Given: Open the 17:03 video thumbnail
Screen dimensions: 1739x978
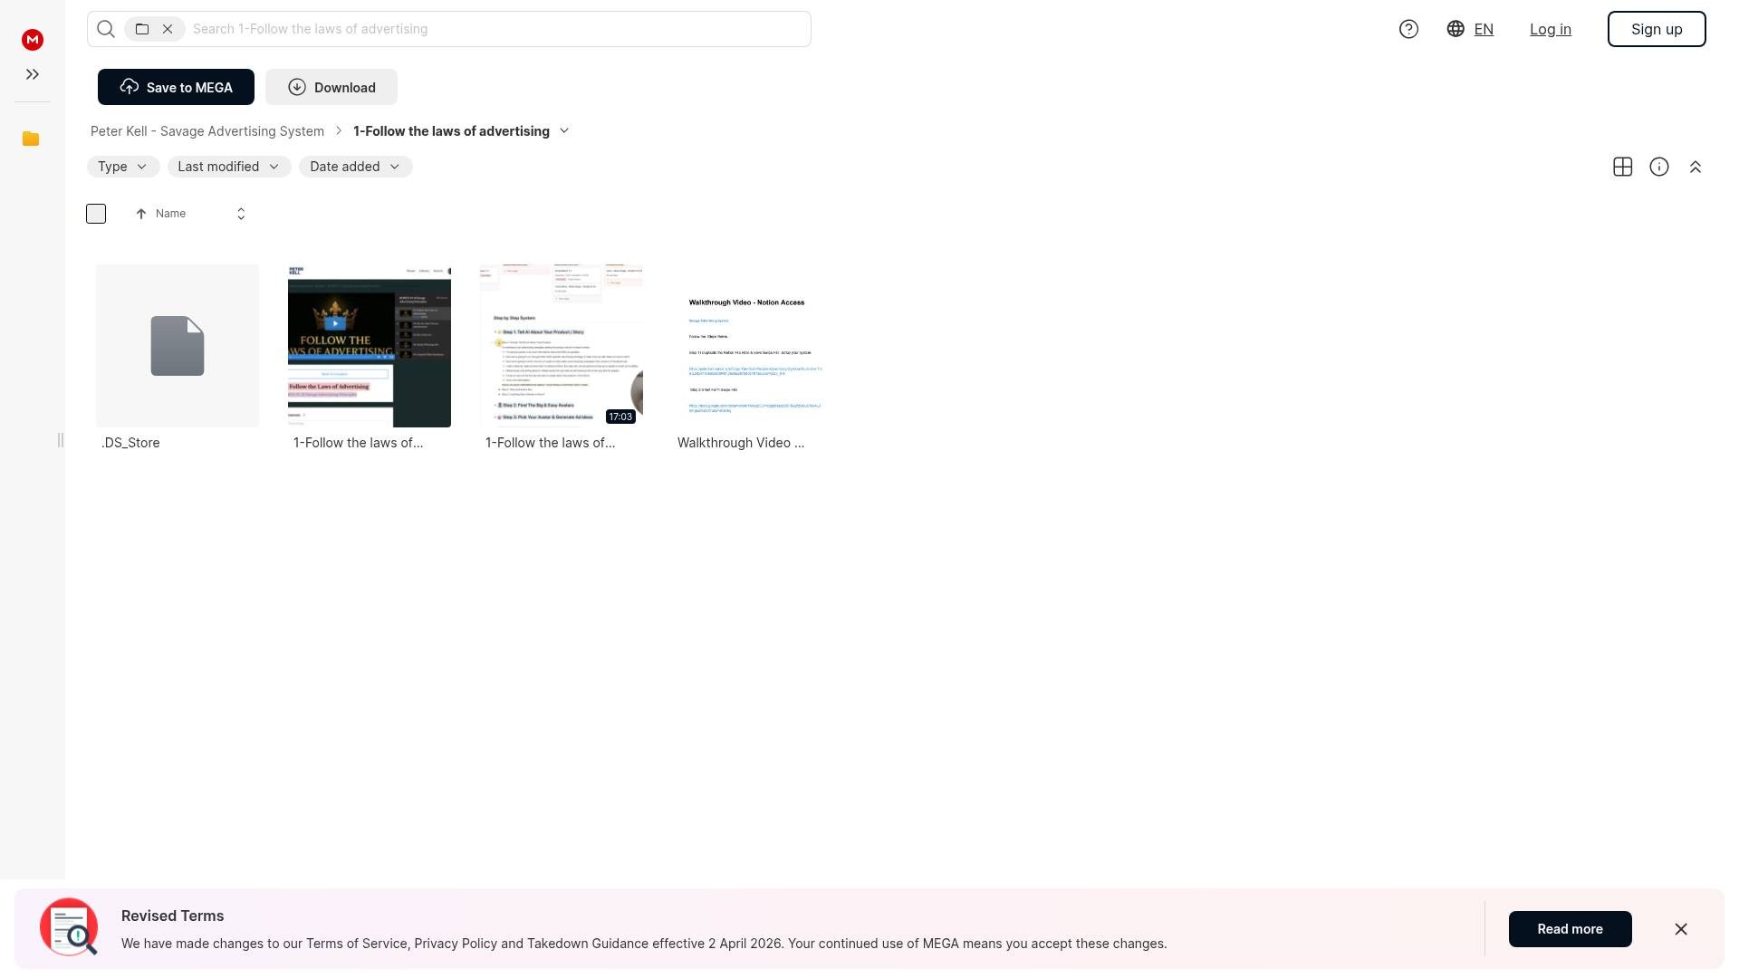Looking at the screenshot, I should click(561, 346).
